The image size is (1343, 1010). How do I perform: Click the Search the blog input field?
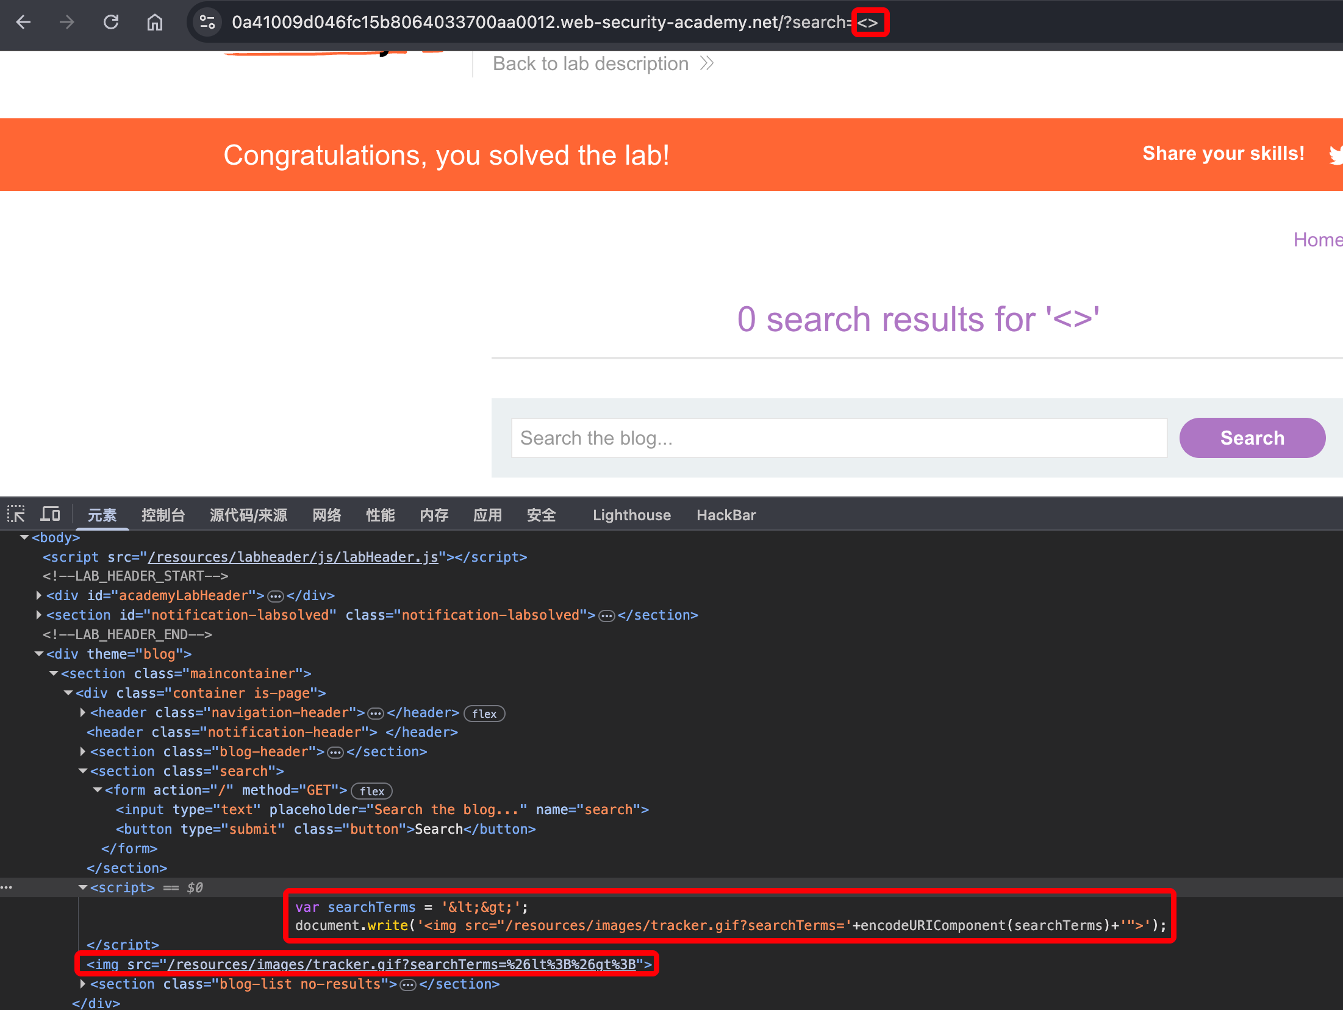(839, 438)
